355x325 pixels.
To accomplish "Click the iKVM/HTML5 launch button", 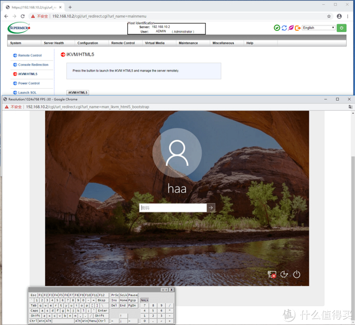I will point(78,92).
